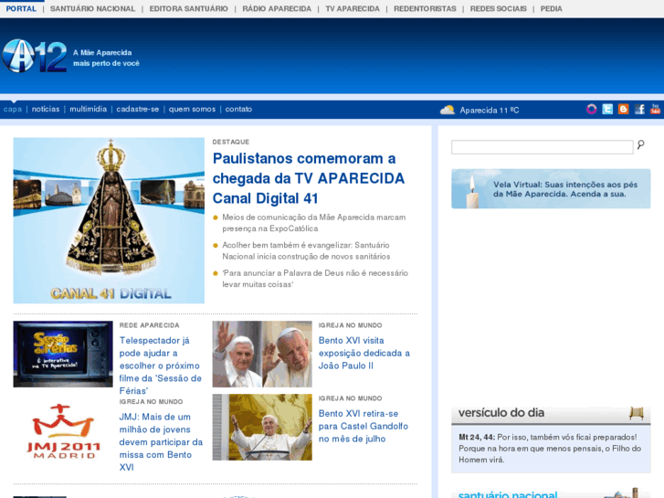Click the Mt 24, 44 verse text
The width and height of the screenshot is (664, 498).
[x=550, y=449]
